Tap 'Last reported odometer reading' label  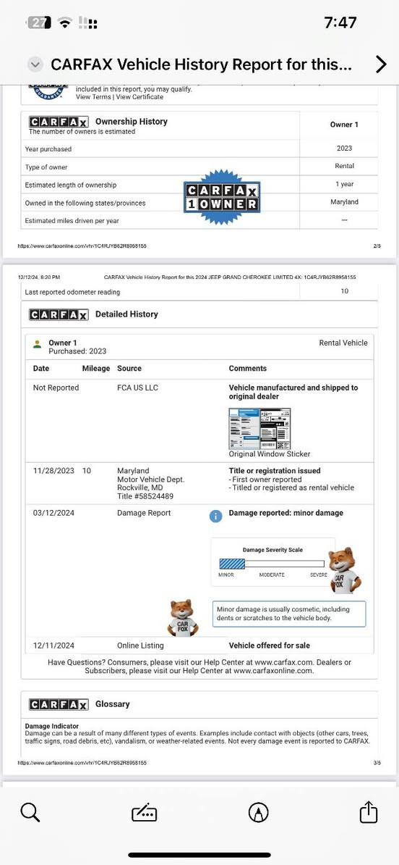[72, 292]
